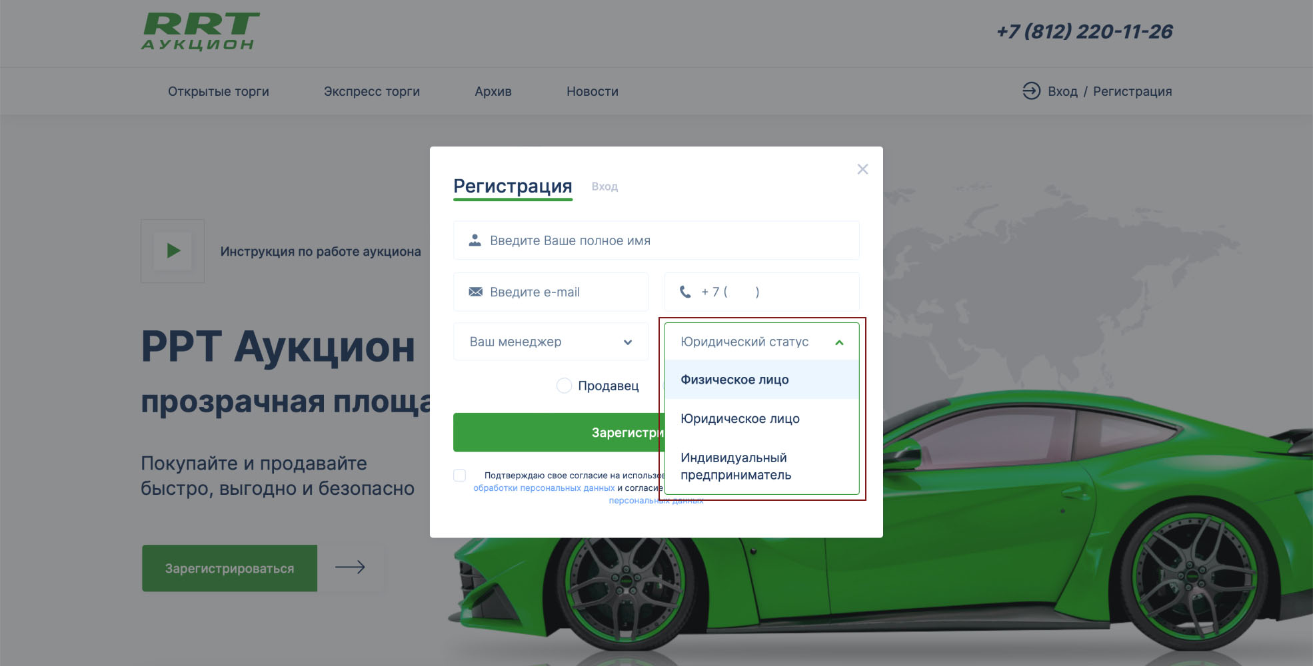This screenshot has height=666, width=1313.
Task: Select the Продавец radio button
Action: point(564,386)
